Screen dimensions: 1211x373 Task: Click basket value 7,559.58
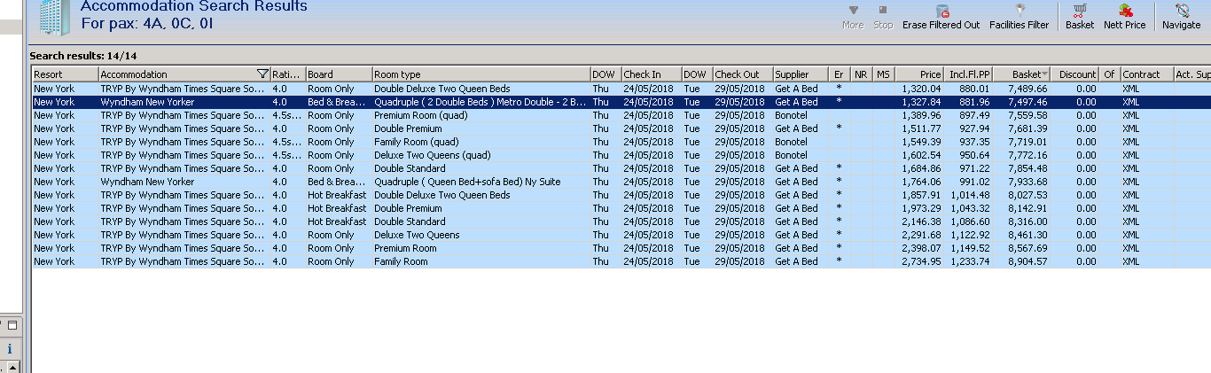coord(1027,115)
